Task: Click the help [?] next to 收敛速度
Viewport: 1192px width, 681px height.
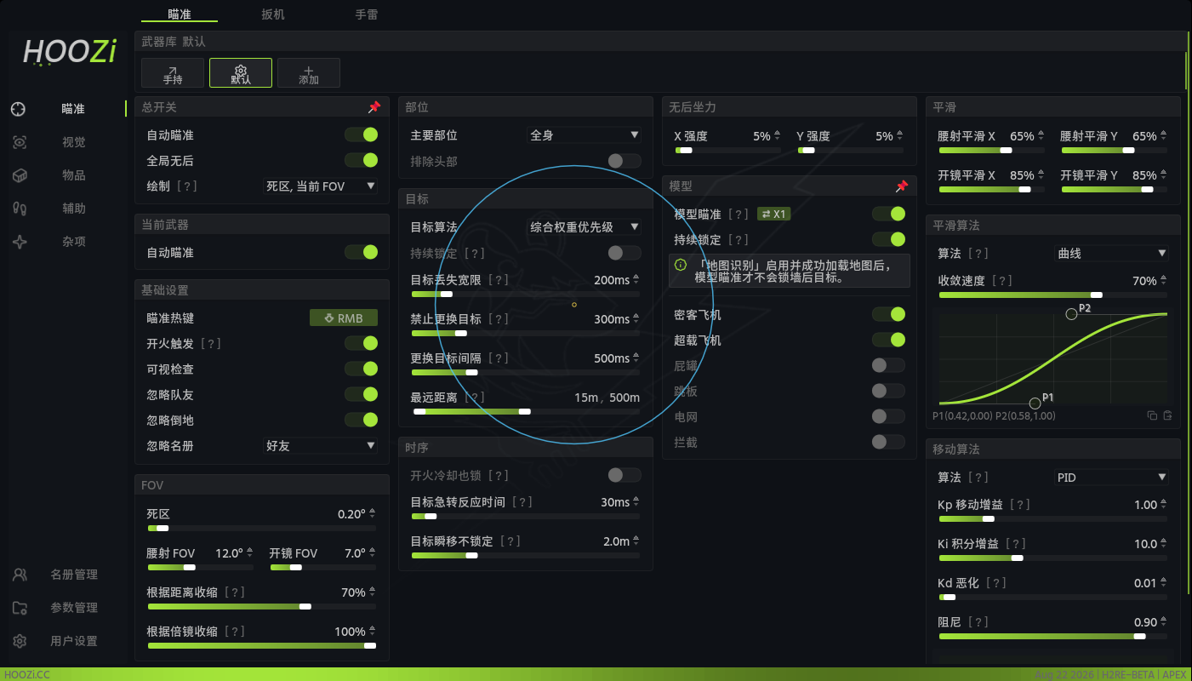Action: pyautogui.click(x=1002, y=281)
